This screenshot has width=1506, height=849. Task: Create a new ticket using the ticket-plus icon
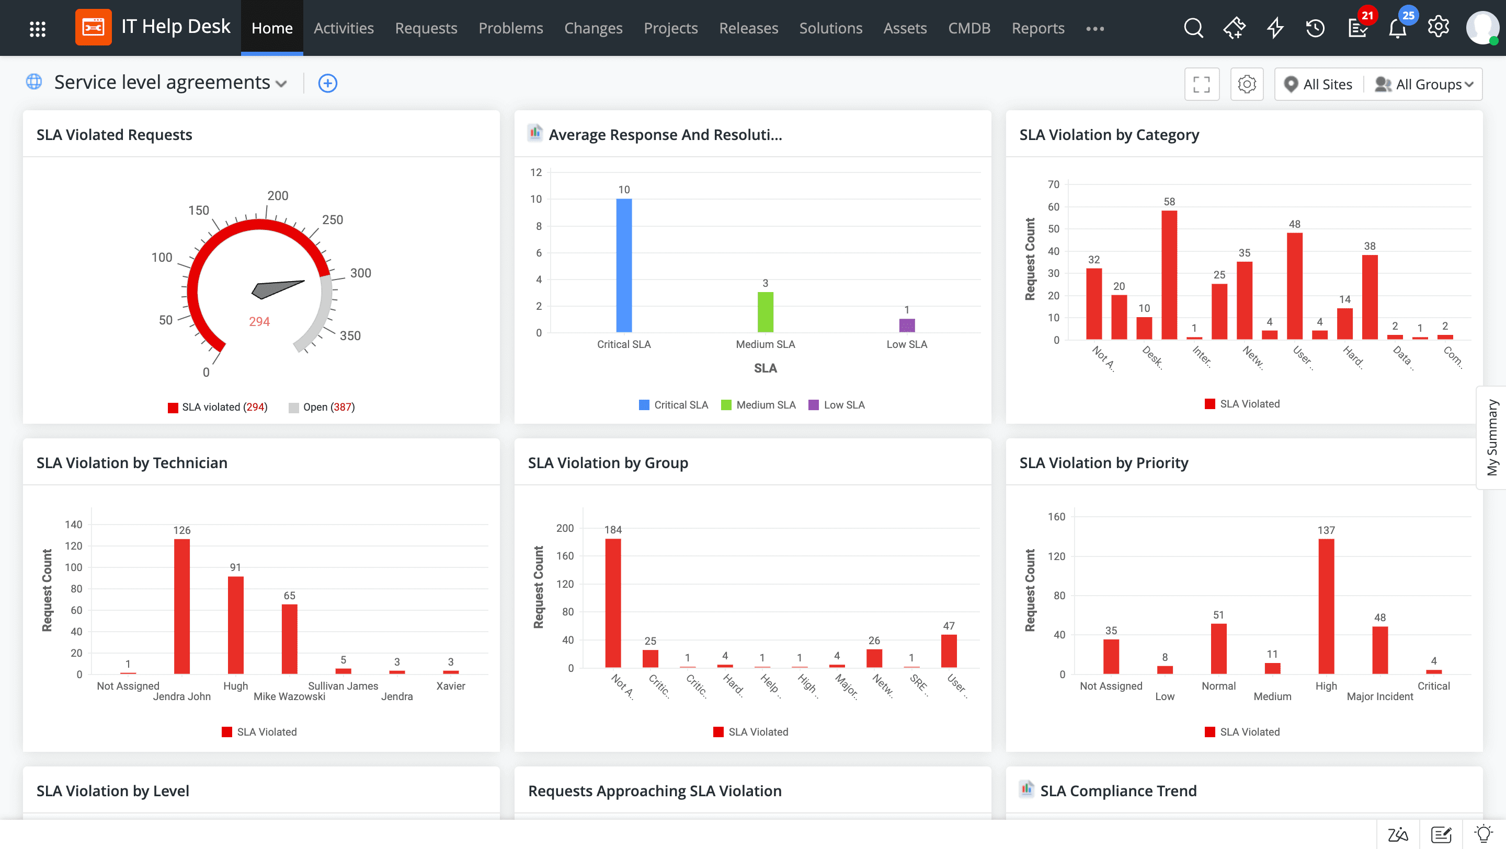(1235, 28)
